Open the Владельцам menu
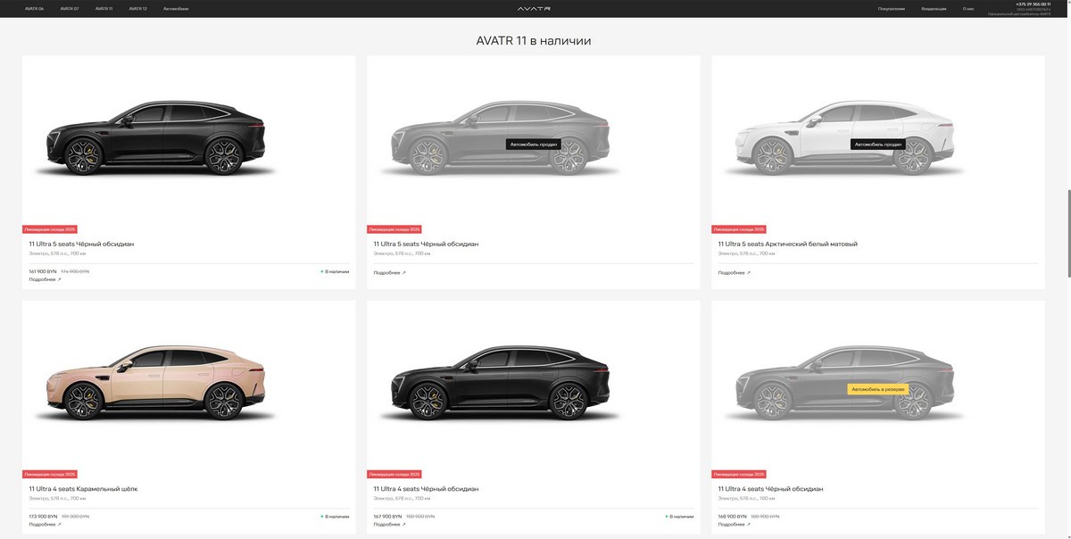 tap(934, 8)
